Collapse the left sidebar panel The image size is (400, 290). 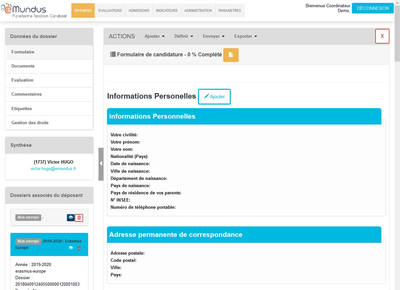101,164
